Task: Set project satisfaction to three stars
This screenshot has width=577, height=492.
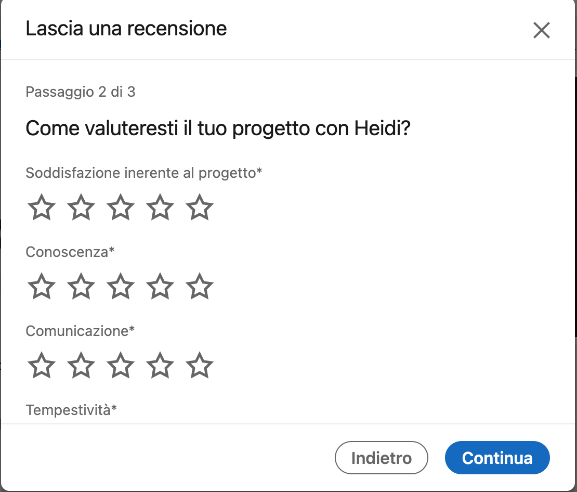Action: 121,208
